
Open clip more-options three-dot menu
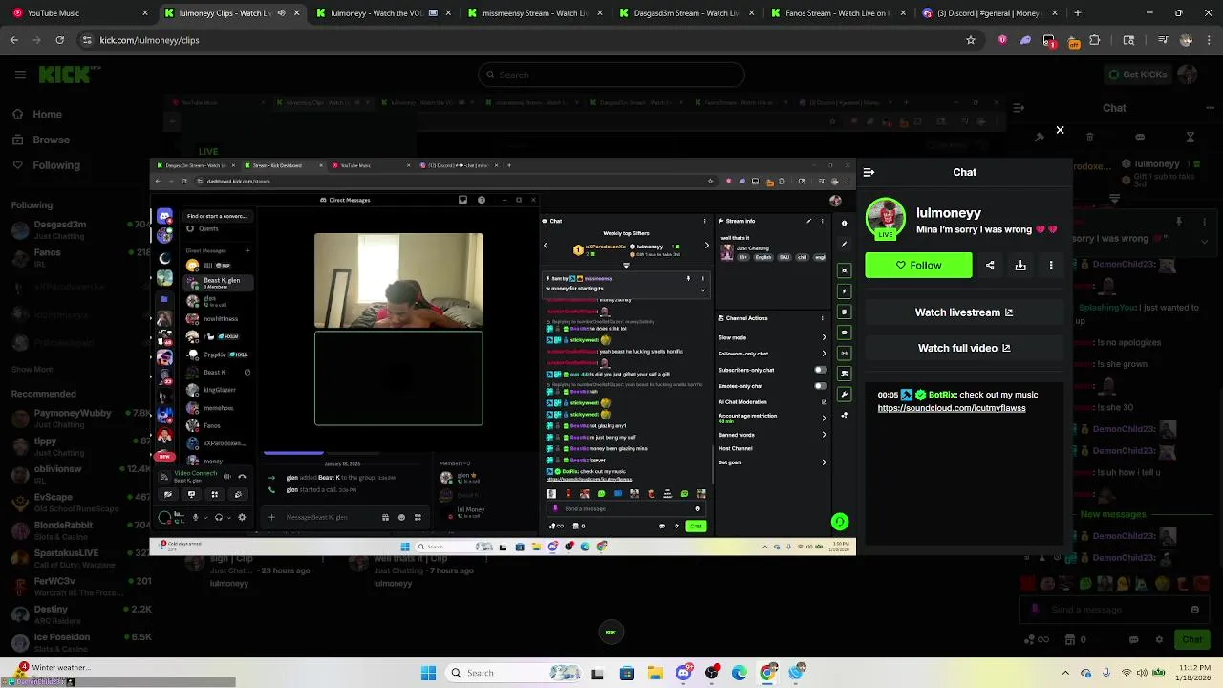(x=1051, y=266)
